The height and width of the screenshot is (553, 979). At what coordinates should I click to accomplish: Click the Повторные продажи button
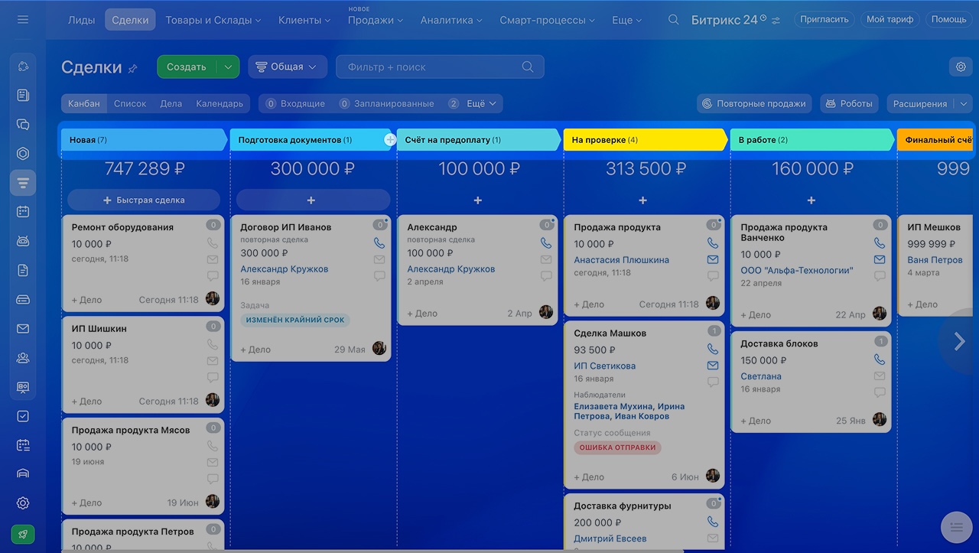click(754, 103)
